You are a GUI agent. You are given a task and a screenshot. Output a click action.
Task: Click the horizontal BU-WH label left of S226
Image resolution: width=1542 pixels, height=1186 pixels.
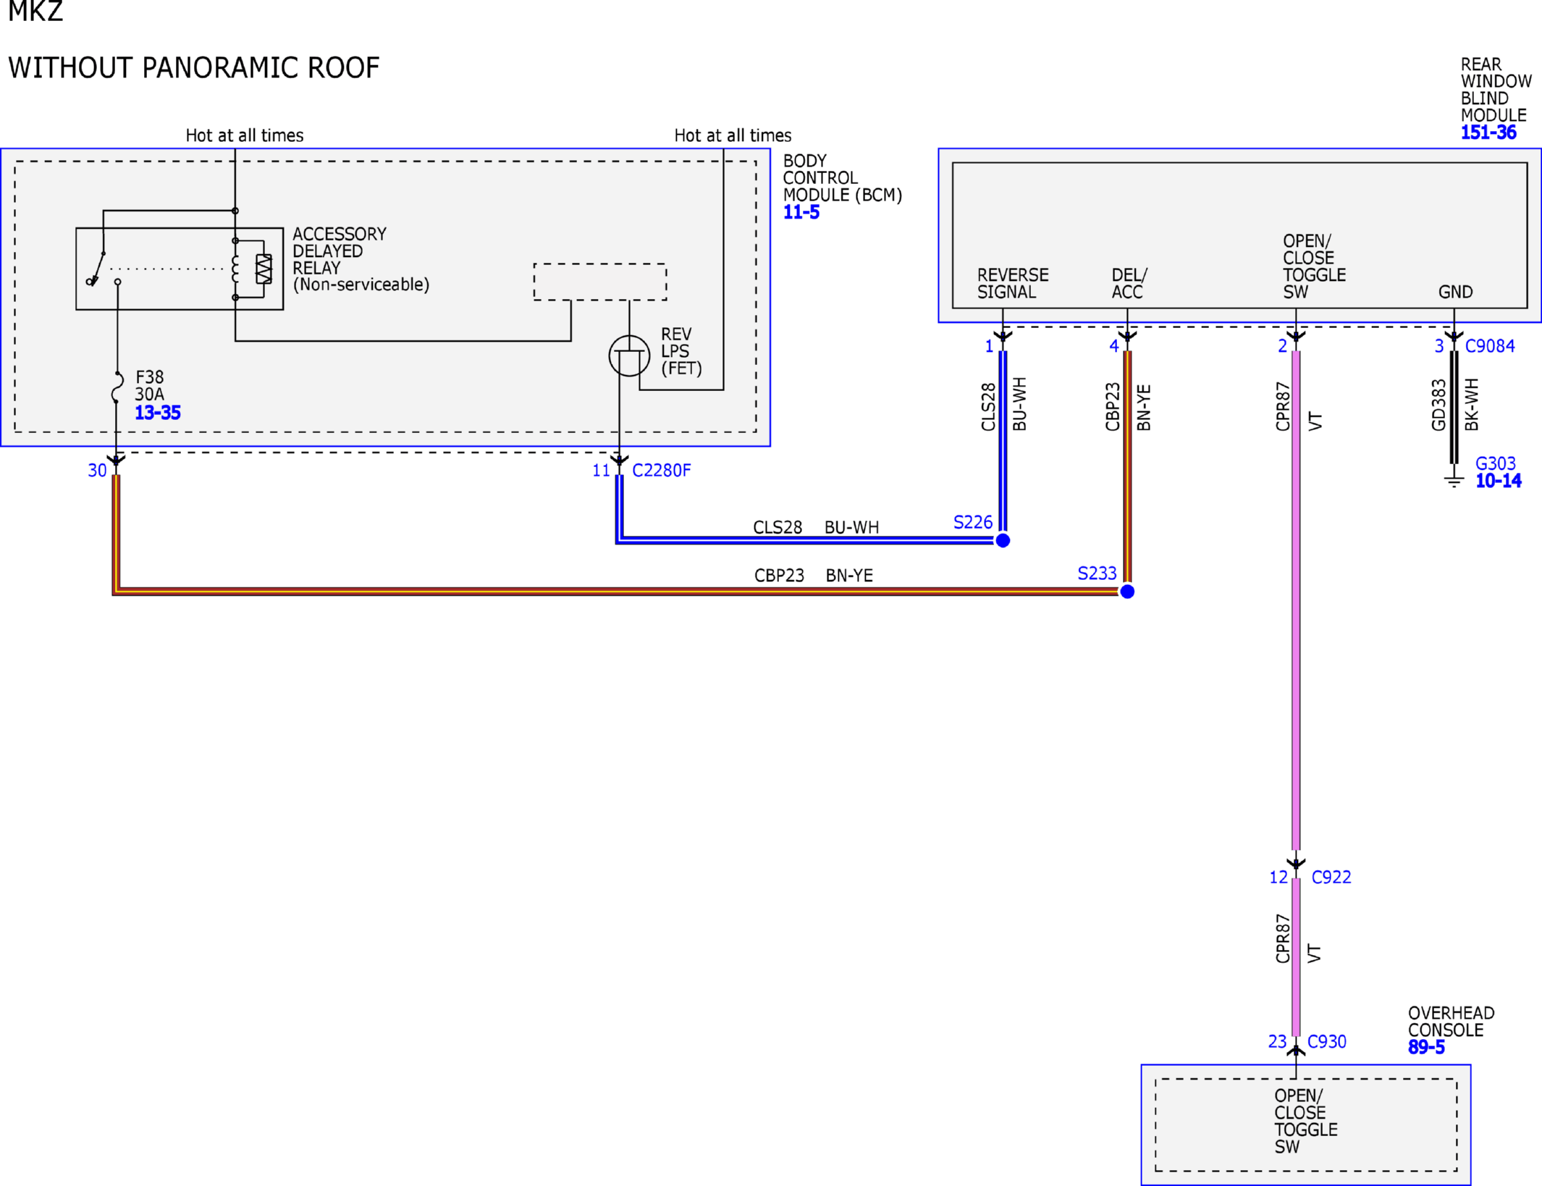[x=851, y=527]
